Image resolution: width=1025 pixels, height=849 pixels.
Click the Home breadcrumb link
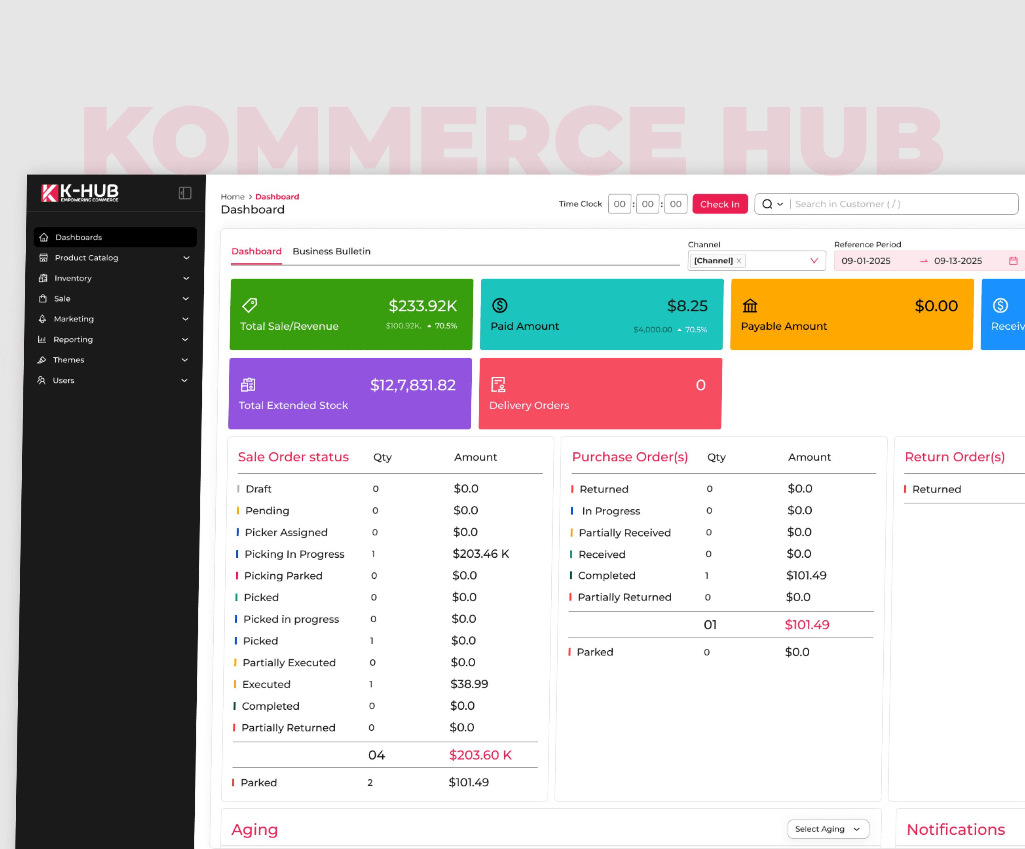coord(232,196)
